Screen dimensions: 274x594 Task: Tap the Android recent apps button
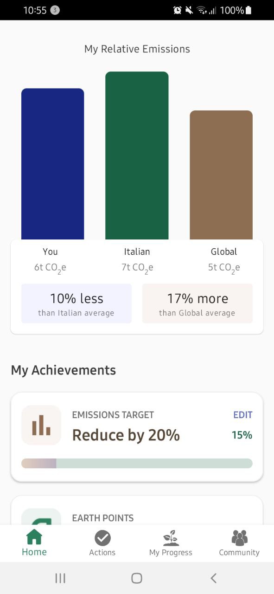click(x=60, y=578)
